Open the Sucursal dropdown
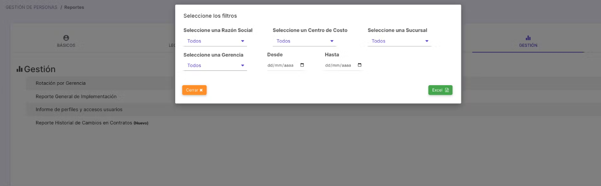Viewport: 601px width, 186px height. [400, 41]
